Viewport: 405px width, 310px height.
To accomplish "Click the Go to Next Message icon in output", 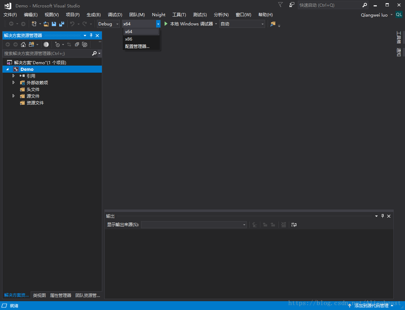I will point(273,225).
